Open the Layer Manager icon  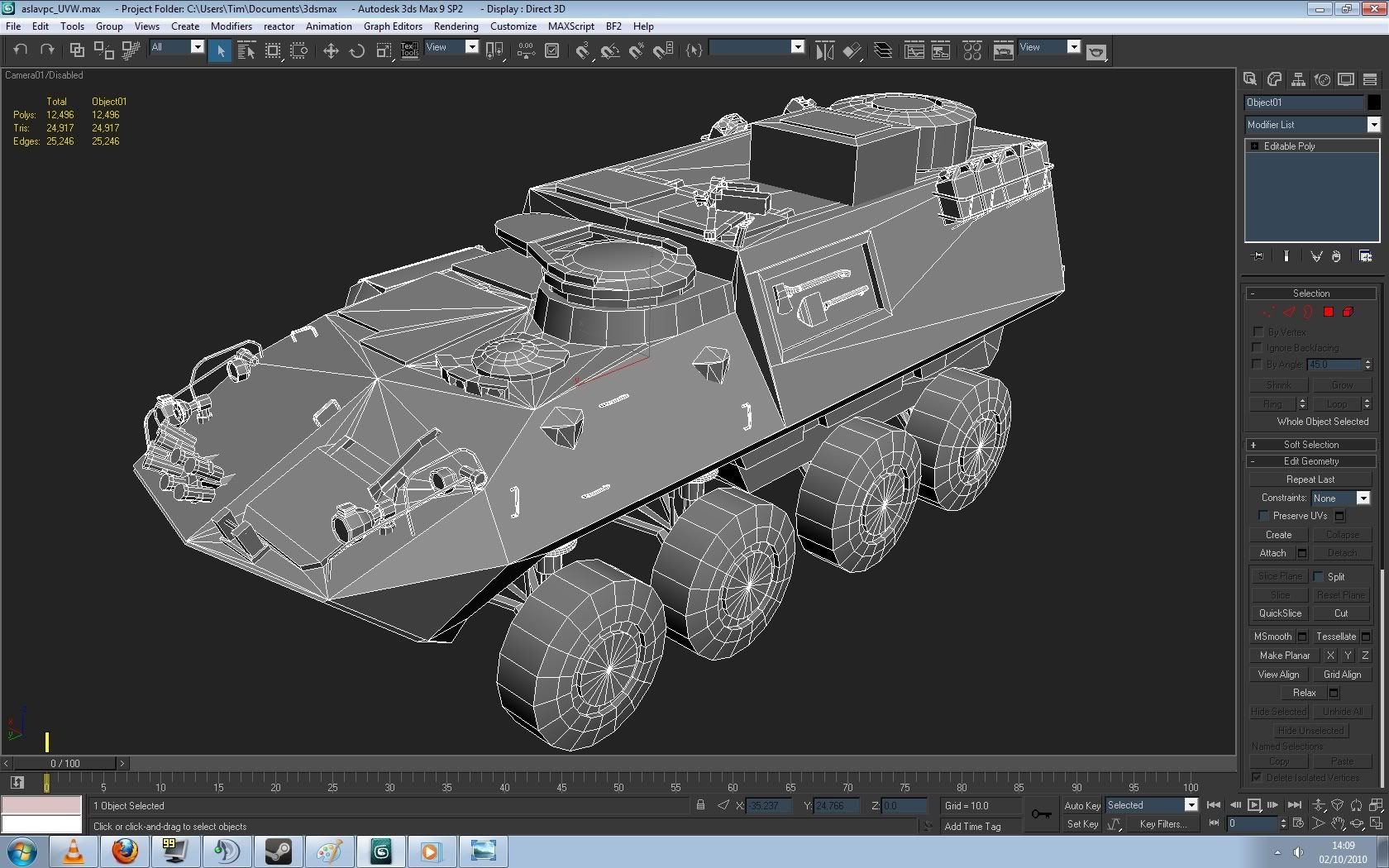883,51
